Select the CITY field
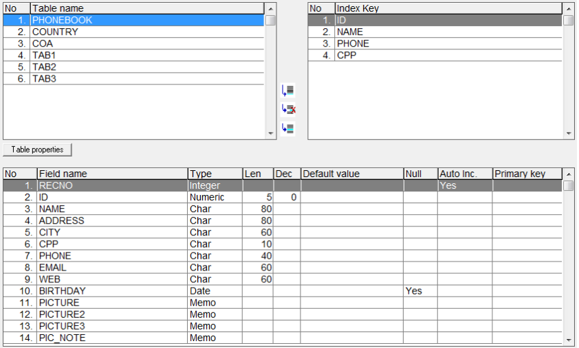 [x=112, y=233]
